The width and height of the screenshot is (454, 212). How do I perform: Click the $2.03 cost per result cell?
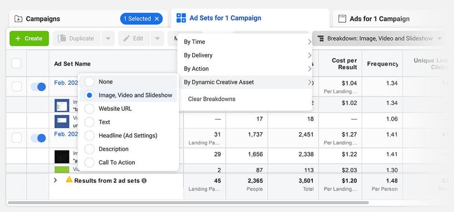pos(349,170)
